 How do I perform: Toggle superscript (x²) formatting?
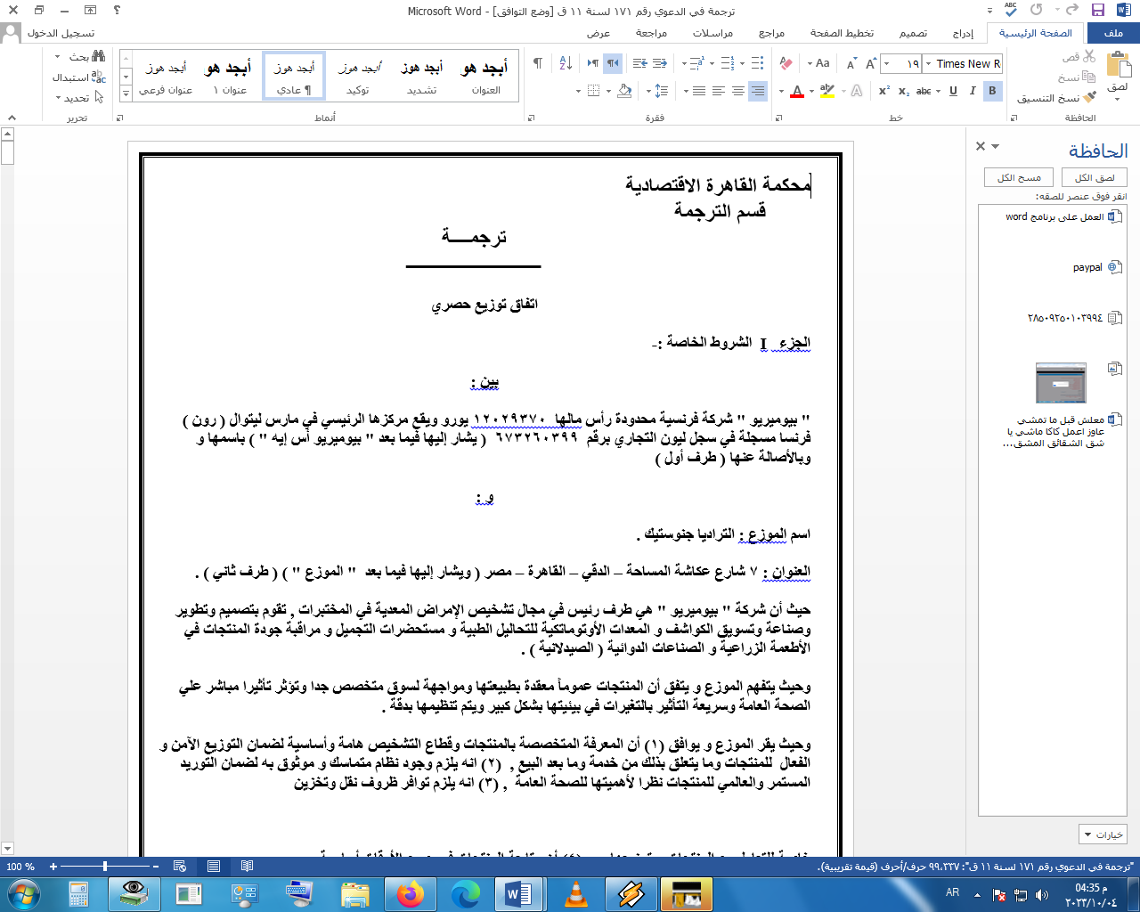click(x=884, y=91)
